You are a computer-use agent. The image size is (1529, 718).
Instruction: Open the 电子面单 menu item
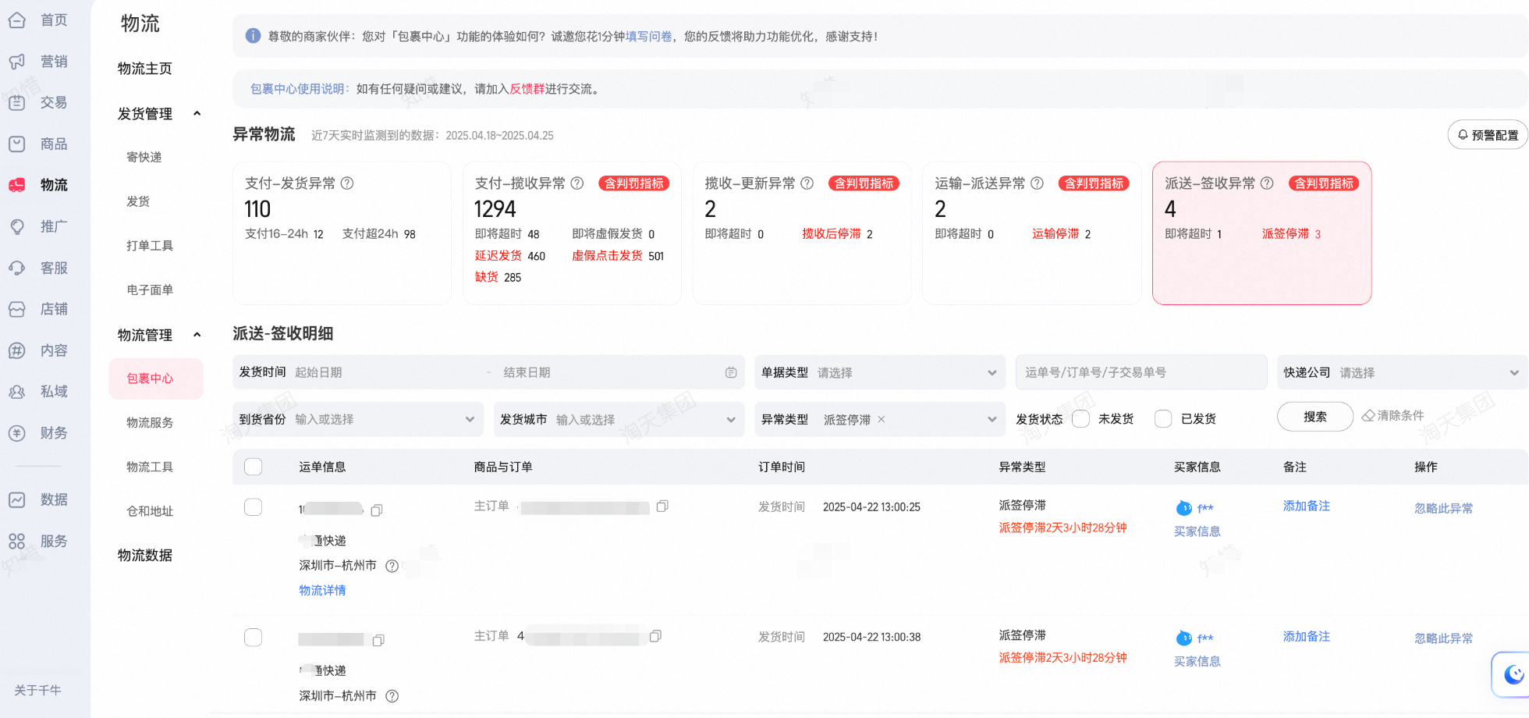150,290
